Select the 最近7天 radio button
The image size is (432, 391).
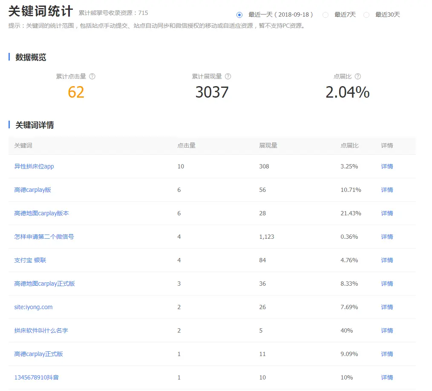[325, 15]
